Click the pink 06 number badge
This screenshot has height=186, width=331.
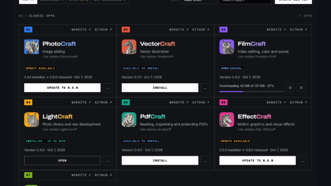[x=223, y=102]
